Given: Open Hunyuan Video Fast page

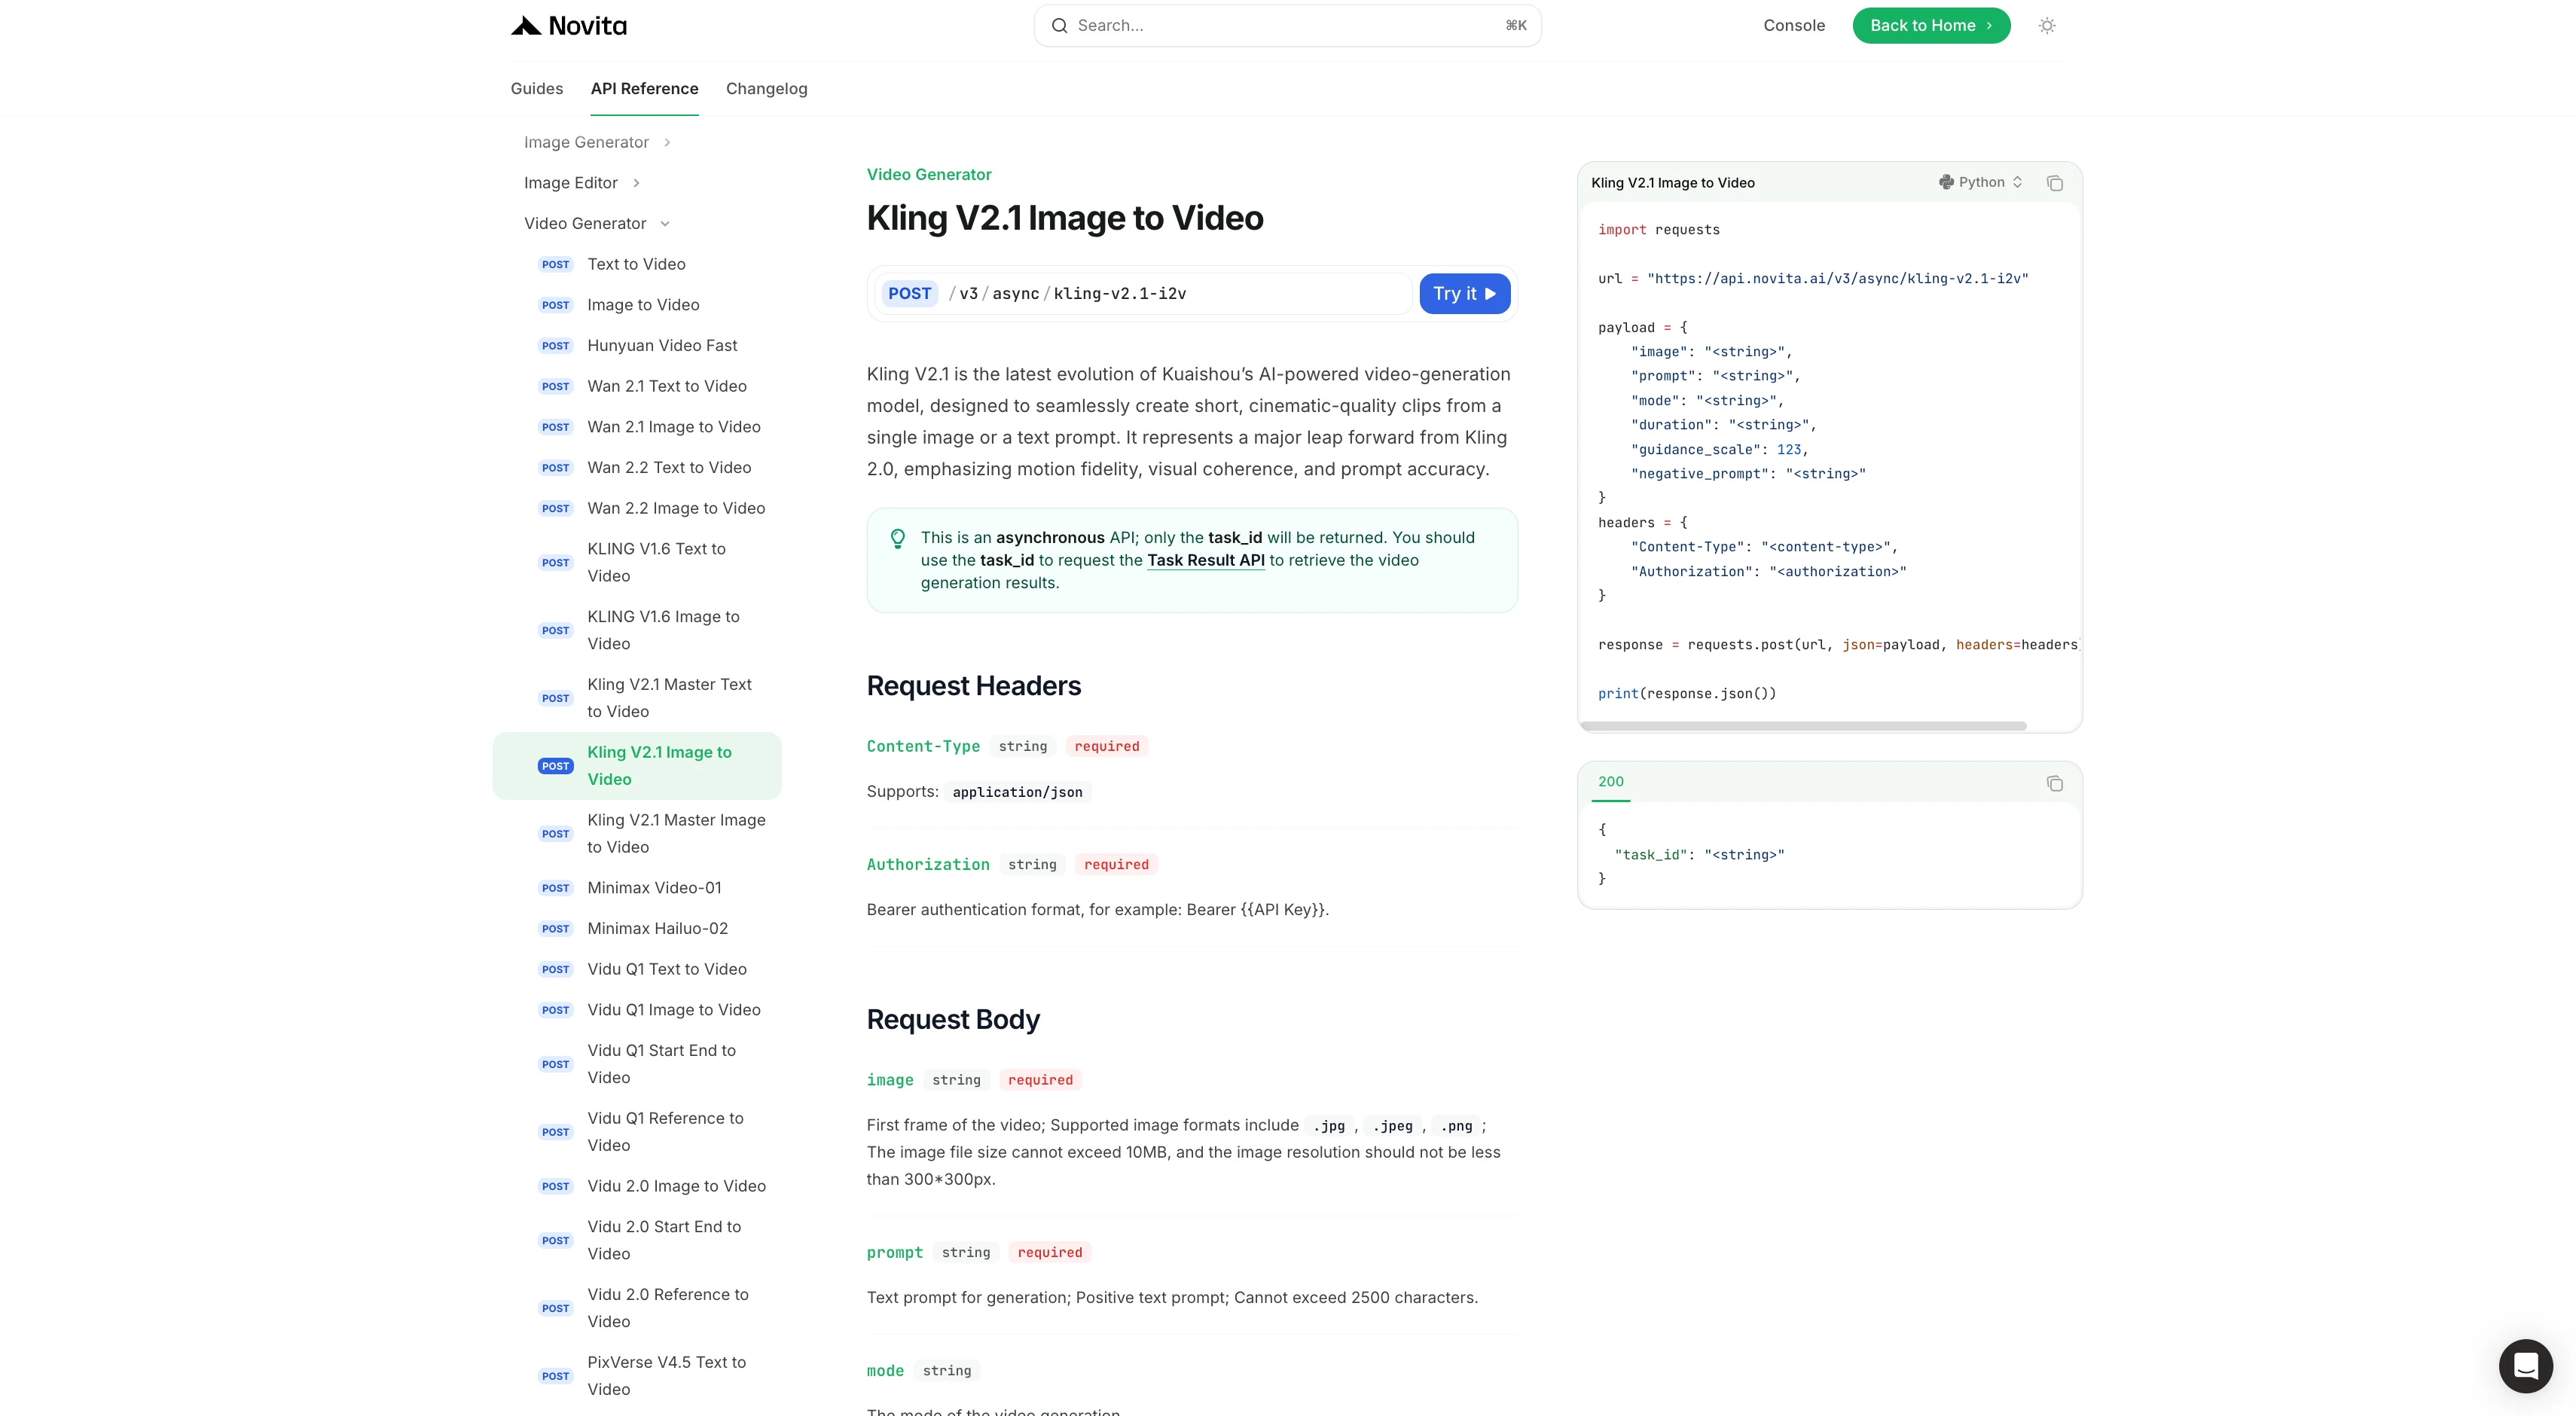Looking at the screenshot, I should pos(636,346).
